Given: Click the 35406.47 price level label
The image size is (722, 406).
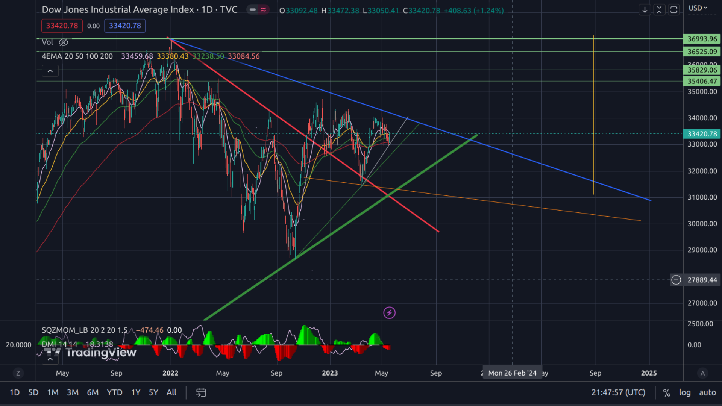Looking at the screenshot, I should click(x=702, y=81).
